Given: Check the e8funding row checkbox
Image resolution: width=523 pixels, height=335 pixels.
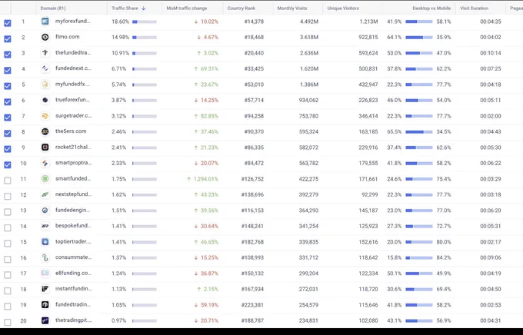Looking at the screenshot, I should point(8,275).
